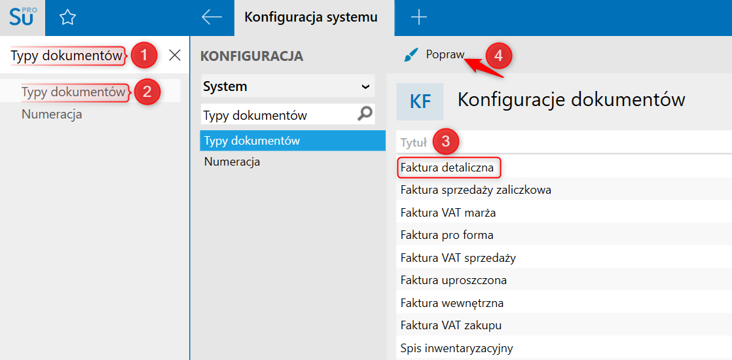
Task: Go back using the left arrow
Action: (211, 18)
